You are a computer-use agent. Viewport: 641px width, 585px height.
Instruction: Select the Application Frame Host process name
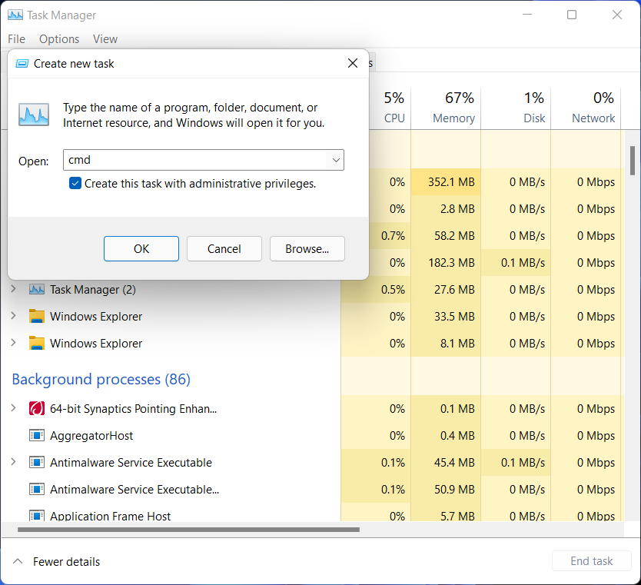110,516
